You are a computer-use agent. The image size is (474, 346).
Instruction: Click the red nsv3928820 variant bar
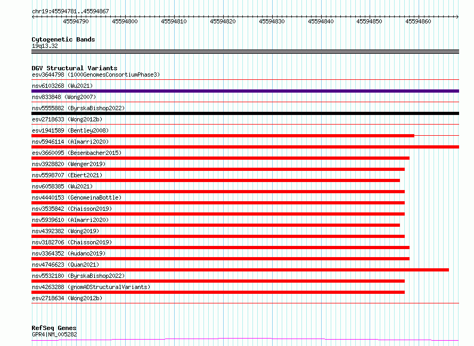coord(218,169)
